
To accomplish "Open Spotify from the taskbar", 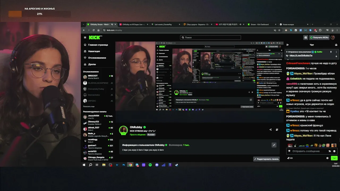I will click(150, 165).
